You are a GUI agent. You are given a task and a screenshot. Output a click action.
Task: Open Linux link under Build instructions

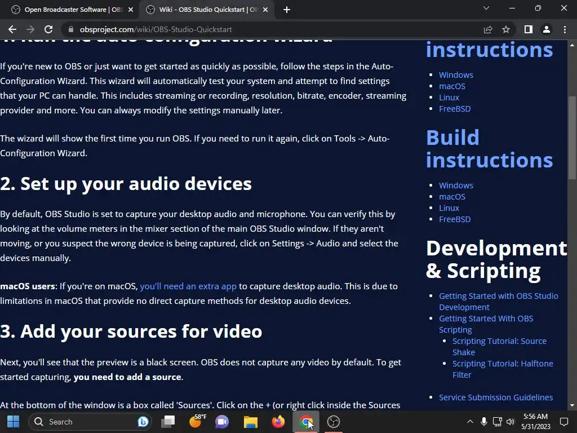click(x=449, y=208)
